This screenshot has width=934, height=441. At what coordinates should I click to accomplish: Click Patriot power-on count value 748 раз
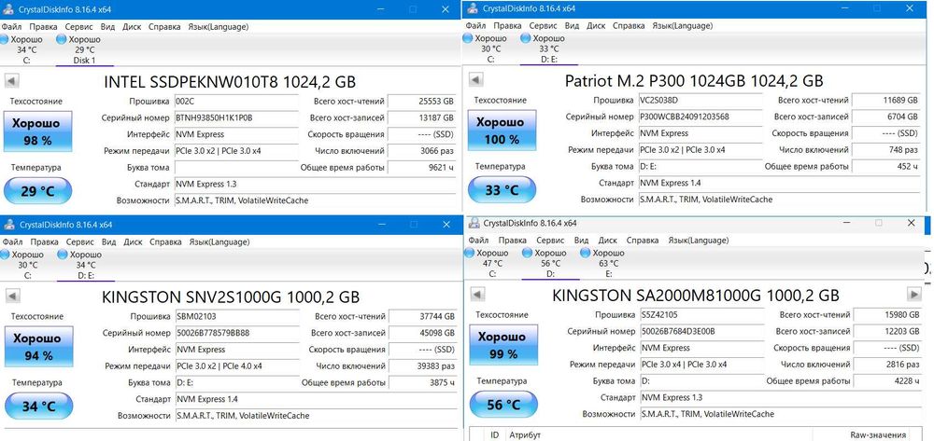tap(887, 150)
